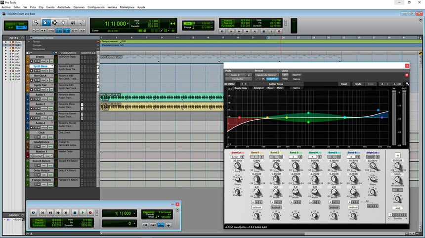Viewport: 425px width, 238px height.
Task: Click Reset button in EQ plugin top bar
Action: coord(344,84)
